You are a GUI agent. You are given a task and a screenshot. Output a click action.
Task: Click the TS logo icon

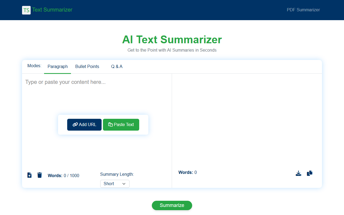point(26,10)
